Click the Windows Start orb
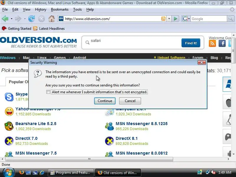The image size is (236, 177). click(x=8, y=173)
